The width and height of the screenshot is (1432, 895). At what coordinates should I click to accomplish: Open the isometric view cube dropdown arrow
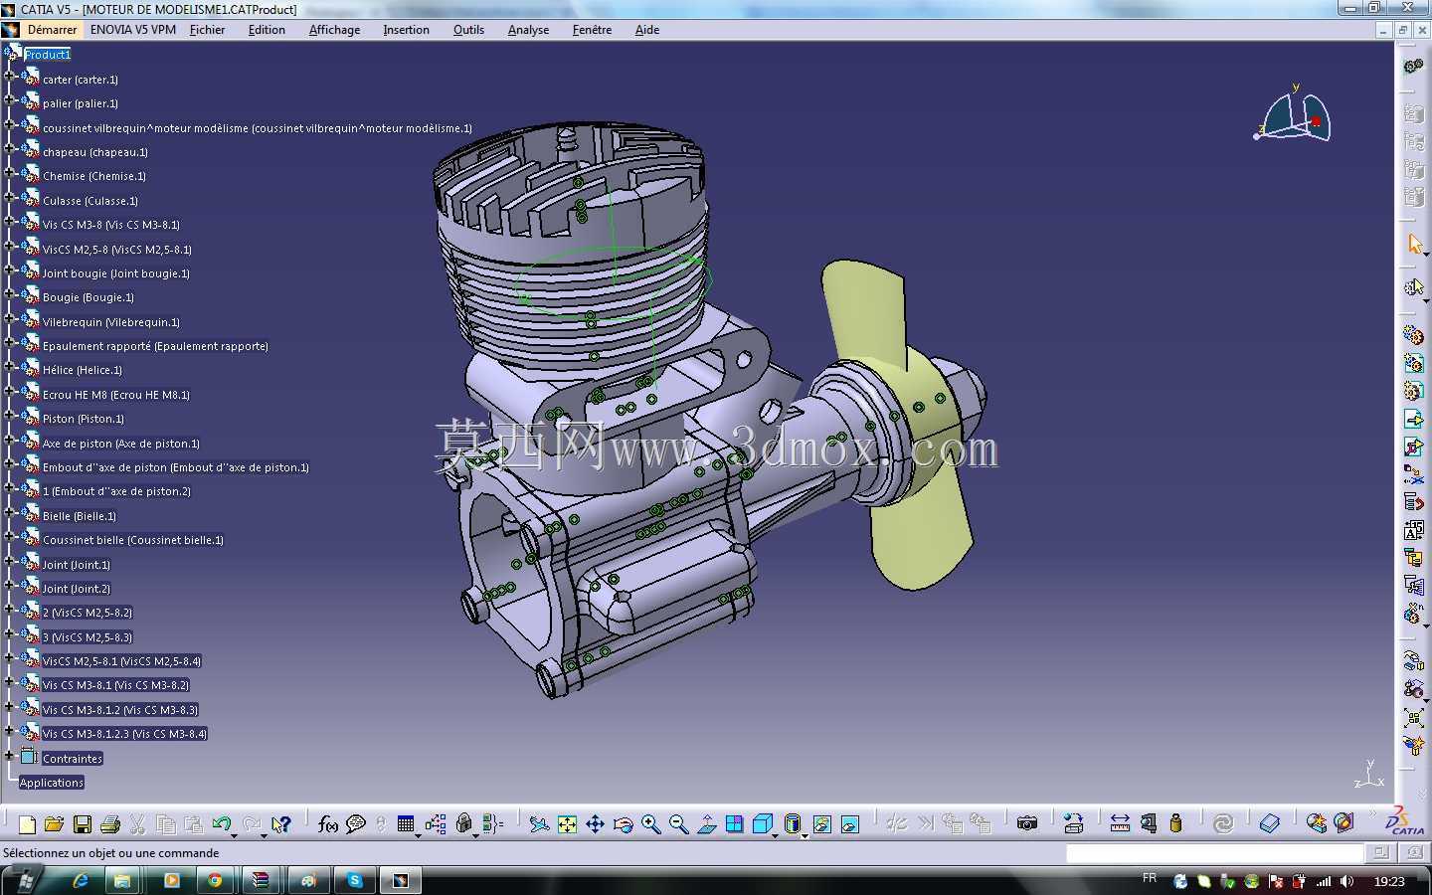pyautogui.click(x=776, y=835)
